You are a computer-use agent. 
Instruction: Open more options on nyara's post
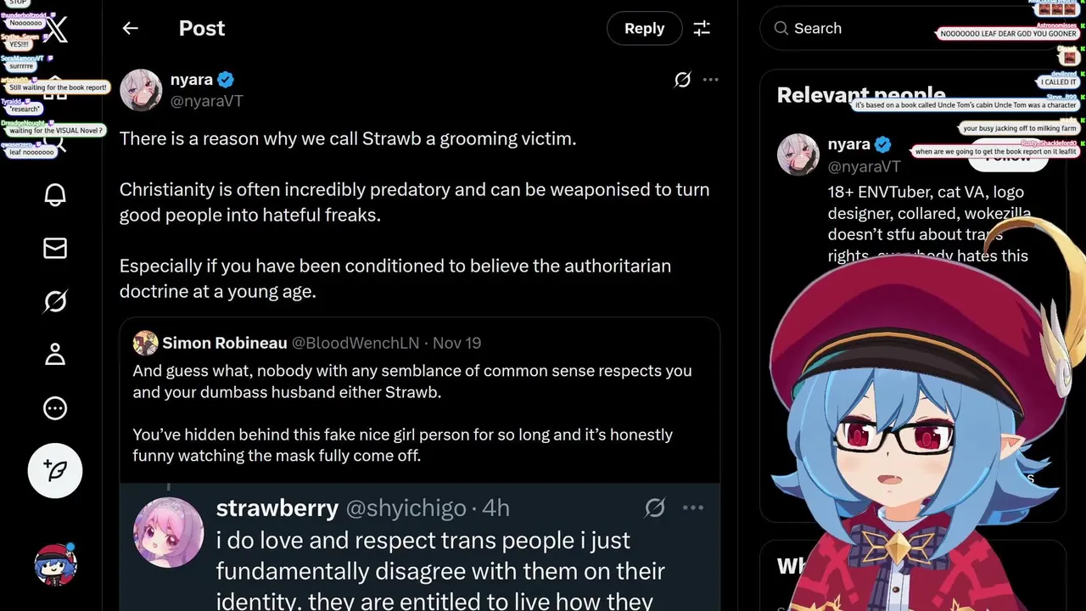point(711,80)
